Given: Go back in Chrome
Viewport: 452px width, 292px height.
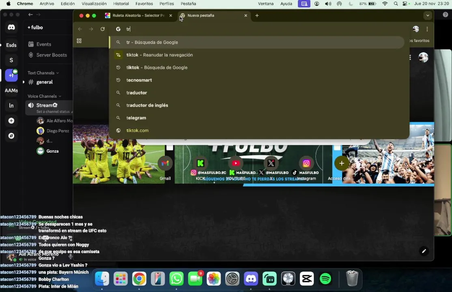Looking at the screenshot, I should [80, 29].
